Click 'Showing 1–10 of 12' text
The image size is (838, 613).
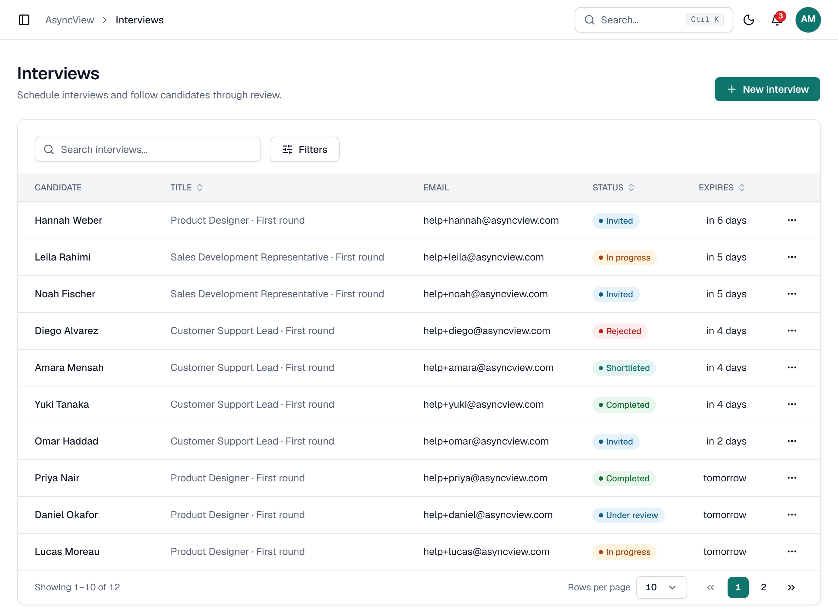point(77,588)
